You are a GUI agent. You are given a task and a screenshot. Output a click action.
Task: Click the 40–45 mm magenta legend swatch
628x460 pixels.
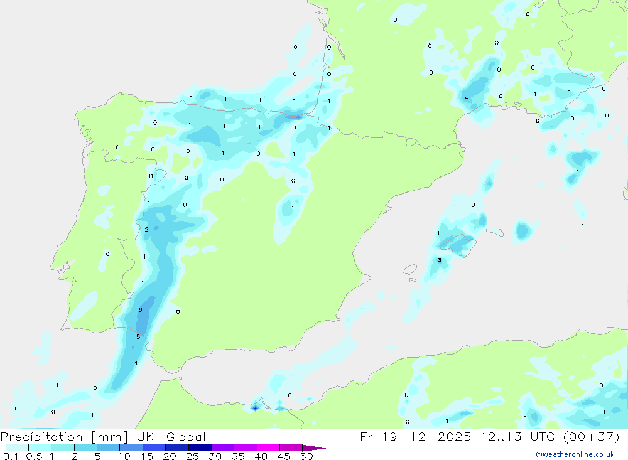click(x=268, y=447)
